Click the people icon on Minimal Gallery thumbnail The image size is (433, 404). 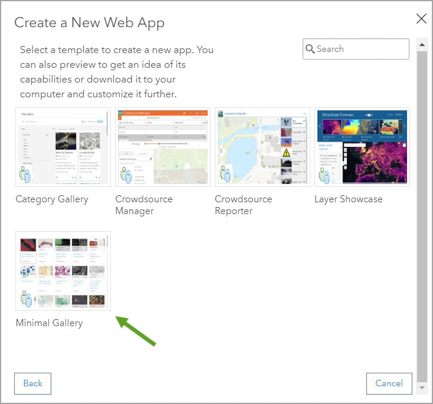26,298
